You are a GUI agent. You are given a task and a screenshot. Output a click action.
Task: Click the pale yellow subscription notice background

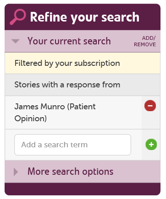[x=83, y=63]
